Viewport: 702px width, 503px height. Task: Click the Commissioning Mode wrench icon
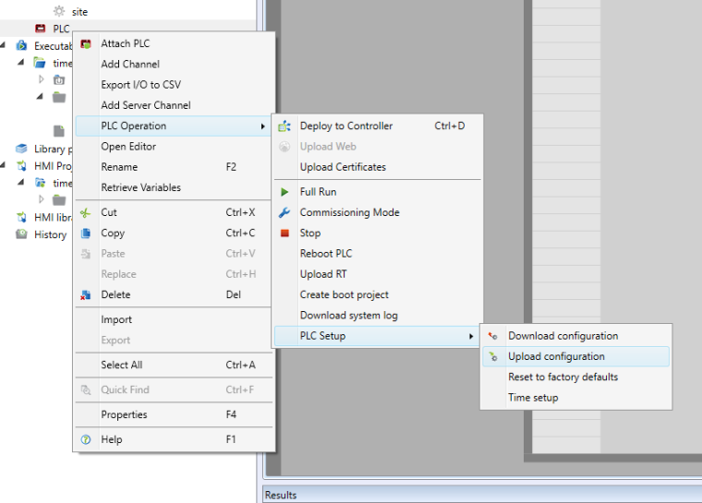pyautogui.click(x=284, y=212)
